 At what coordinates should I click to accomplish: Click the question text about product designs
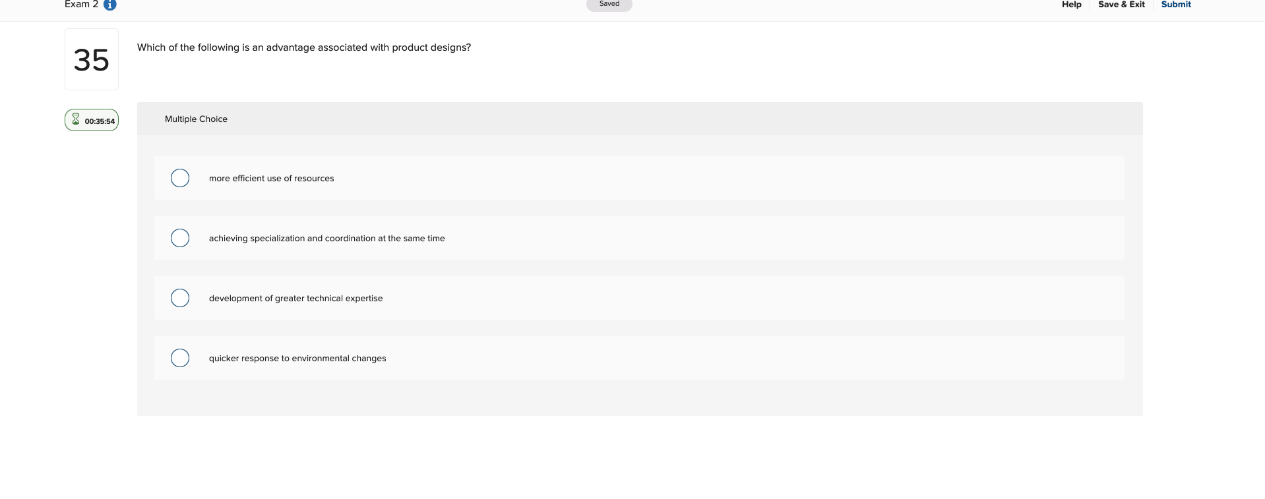(x=303, y=47)
